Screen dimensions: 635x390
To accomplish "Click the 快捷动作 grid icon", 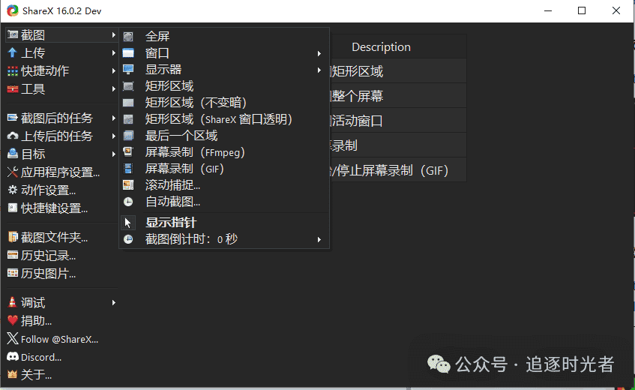I will pyautogui.click(x=13, y=70).
